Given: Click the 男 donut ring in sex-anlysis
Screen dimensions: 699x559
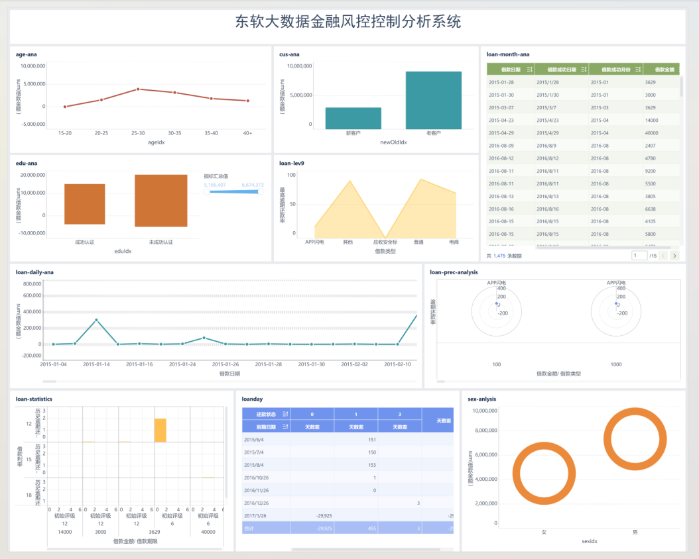Looking at the screenshot, I should tap(635, 439).
